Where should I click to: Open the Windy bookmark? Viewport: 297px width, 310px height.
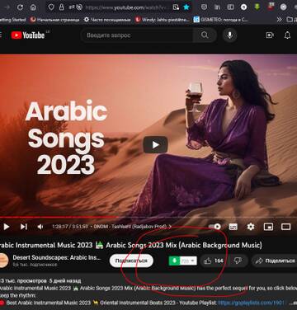pyautogui.click(x=162, y=20)
